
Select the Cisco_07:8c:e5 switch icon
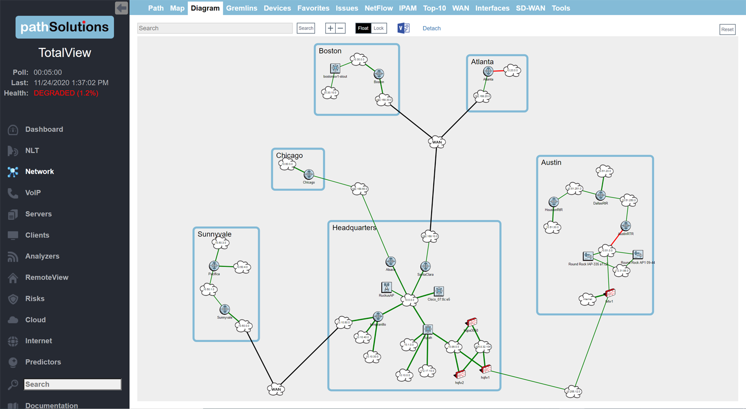coord(439,291)
